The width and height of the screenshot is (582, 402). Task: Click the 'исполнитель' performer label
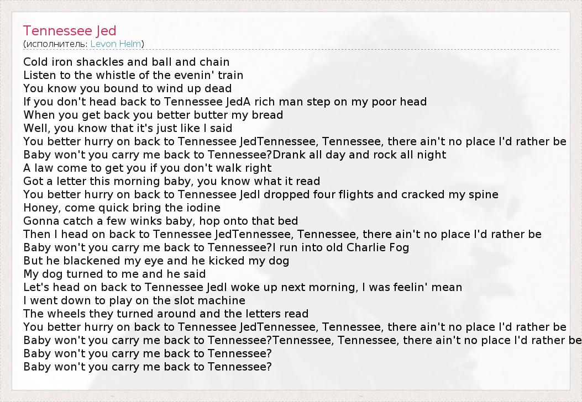point(55,44)
